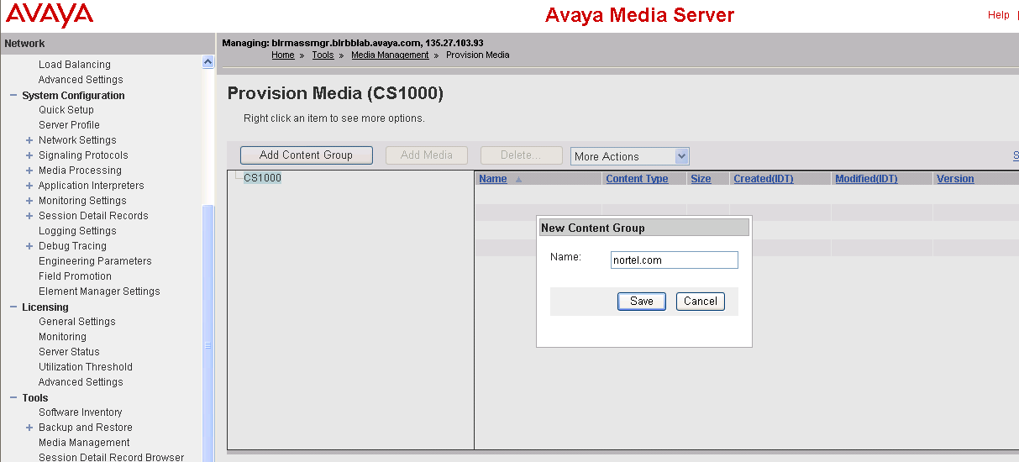Open Field Promotion page
The width and height of the screenshot is (1019, 462).
coord(75,276)
